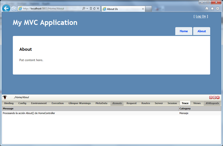
Task: Show the Glimpse Warnings tab
Action: [x=80, y=103]
